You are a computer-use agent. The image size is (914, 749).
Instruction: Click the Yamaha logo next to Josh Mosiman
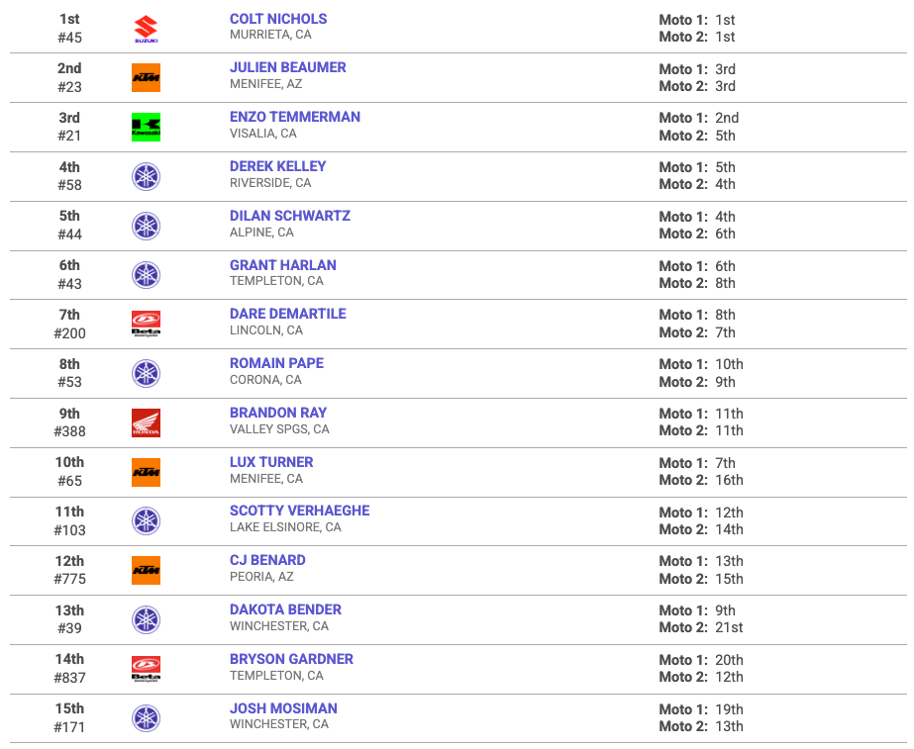coord(146,718)
